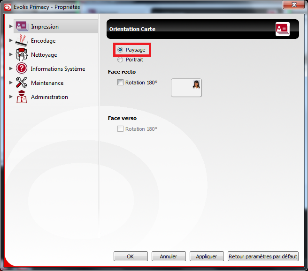
Task: Close the Evolis Primacy properties window
Action: [293, 5]
